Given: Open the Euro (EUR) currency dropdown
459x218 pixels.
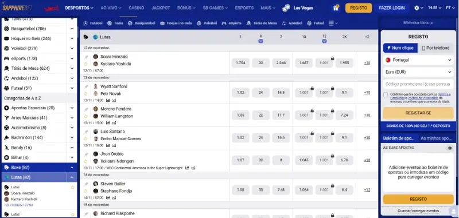Looking at the screenshot, I should pos(418,72).
